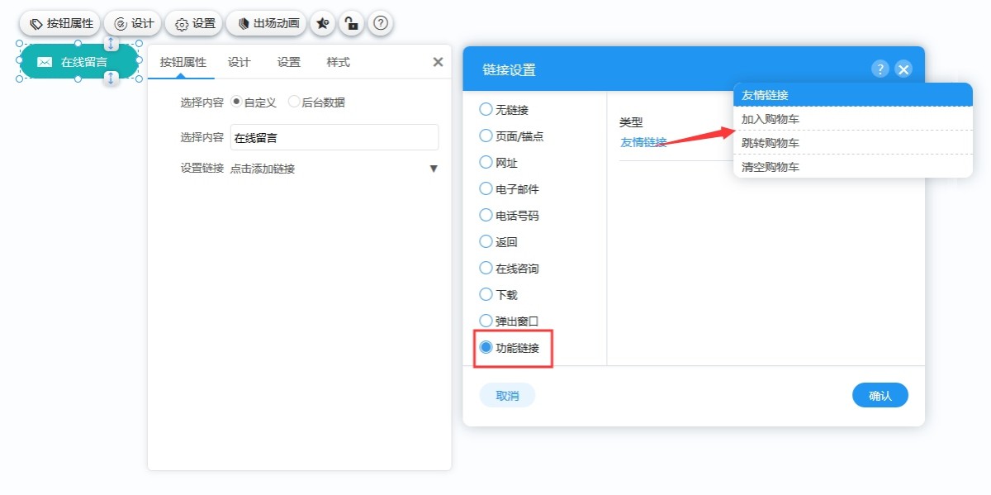This screenshot has height=495, width=991.
Task: Click the help icon in 链接设置 dialog
Action: 880,69
